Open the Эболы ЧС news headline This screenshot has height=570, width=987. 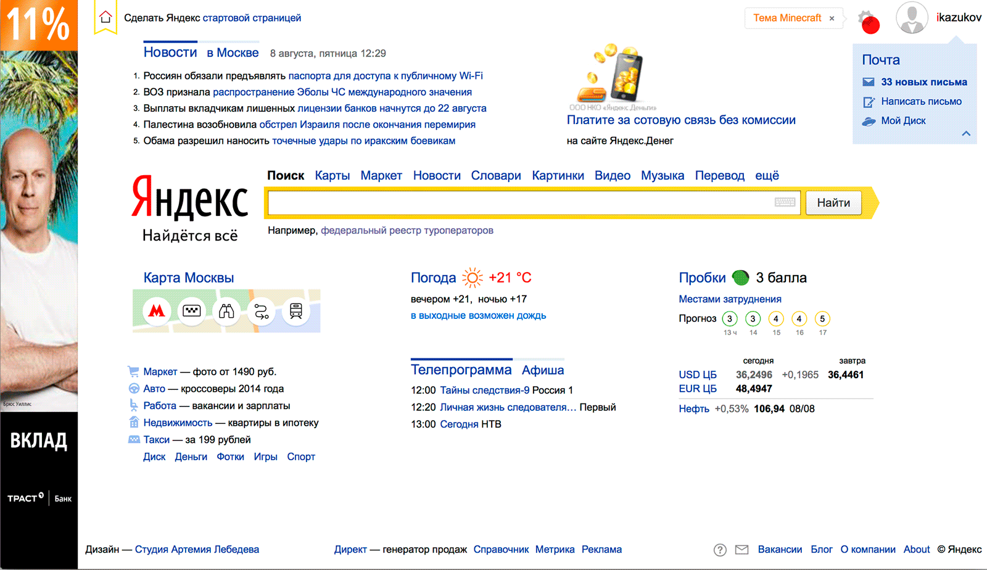[x=342, y=92]
